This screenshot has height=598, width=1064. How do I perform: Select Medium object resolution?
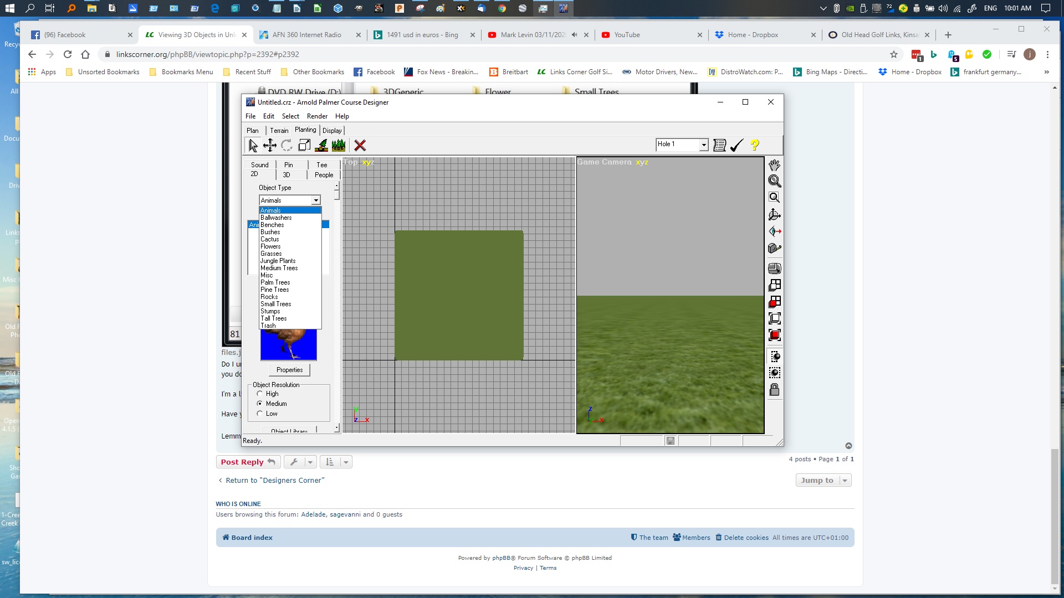259,404
